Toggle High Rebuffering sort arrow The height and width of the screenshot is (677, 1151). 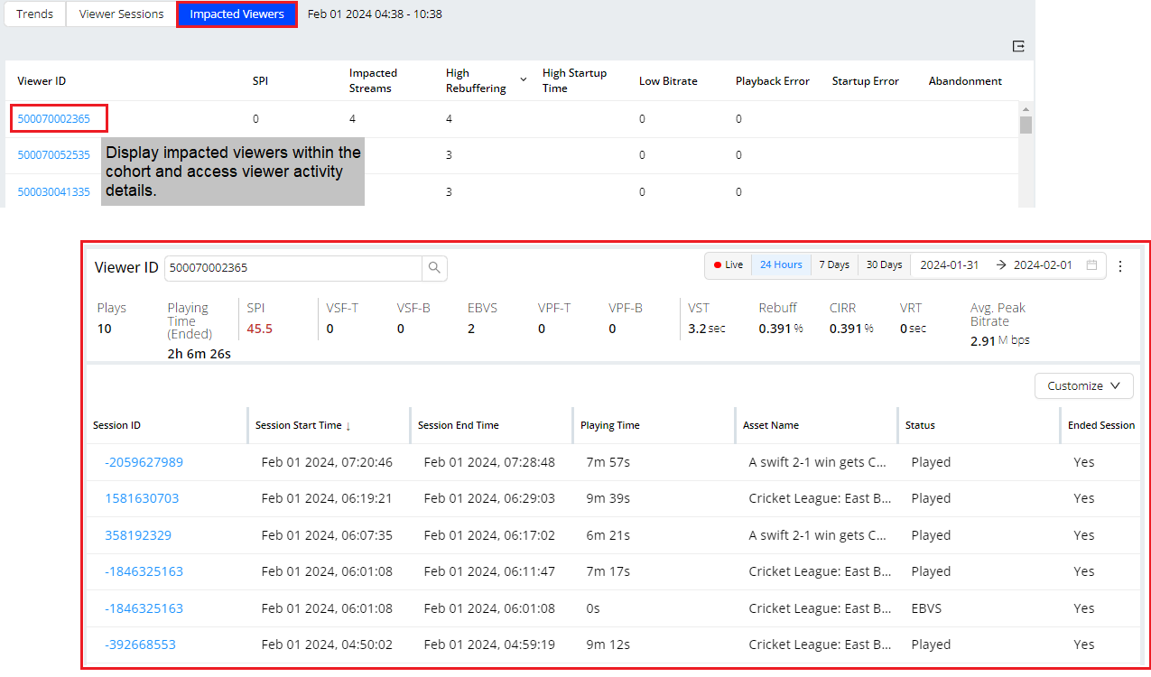coord(524,81)
